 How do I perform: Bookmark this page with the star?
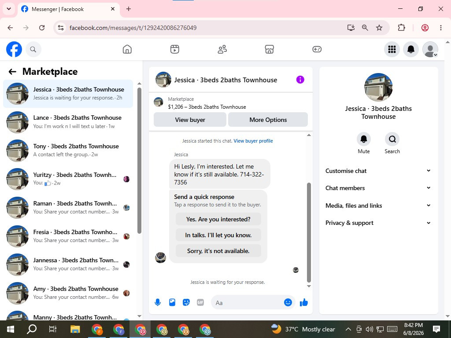(379, 28)
